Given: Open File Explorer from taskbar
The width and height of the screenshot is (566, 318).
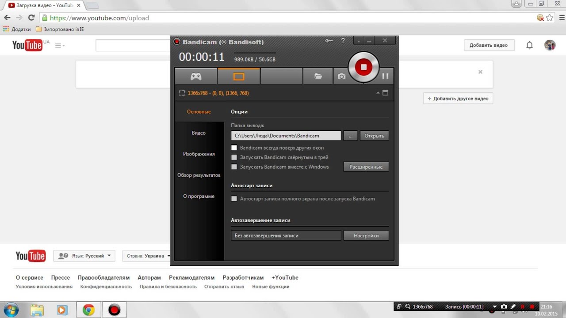Looking at the screenshot, I should point(38,310).
